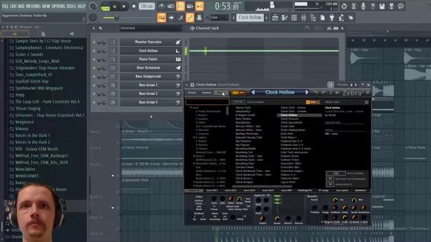Open the piano roll view icon
The image size is (431, 242).
tap(284, 18)
